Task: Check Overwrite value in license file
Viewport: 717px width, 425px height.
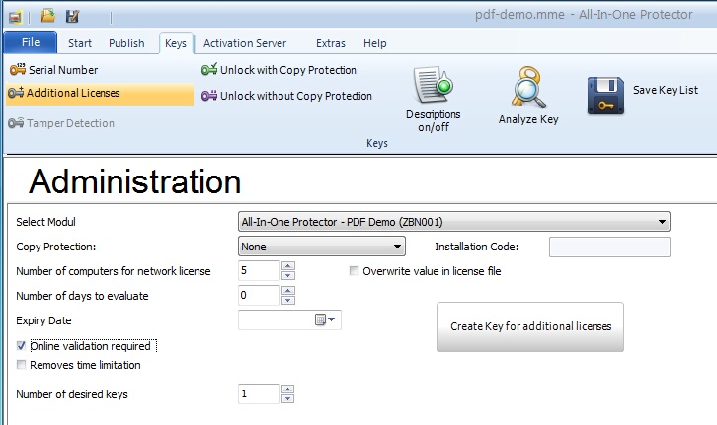Action: [x=355, y=271]
